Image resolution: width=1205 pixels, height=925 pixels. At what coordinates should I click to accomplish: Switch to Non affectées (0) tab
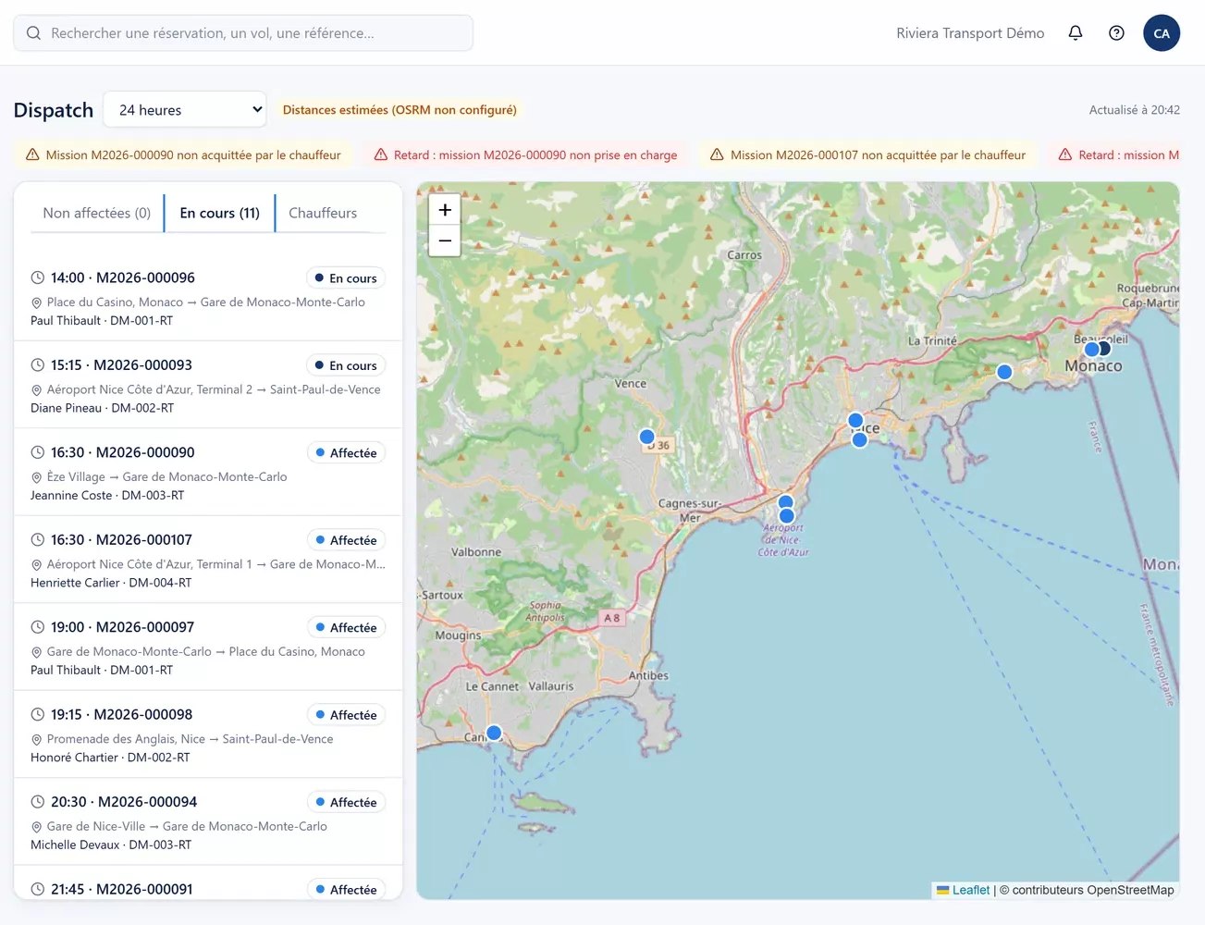96,213
